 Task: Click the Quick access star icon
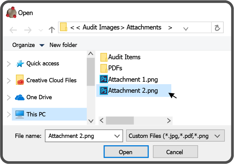point(20,64)
